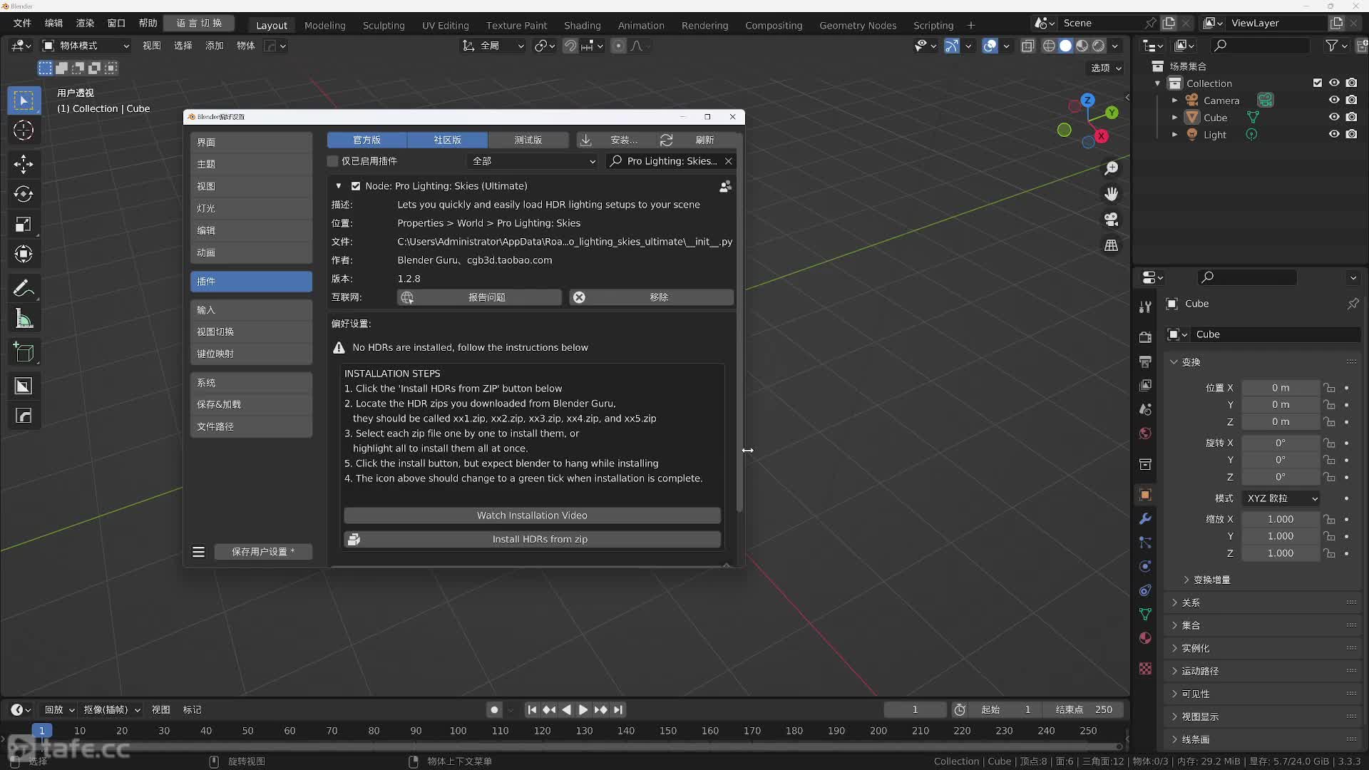Open hamburger menu in preferences window
Screen dimensions: 1369x770
(x=198, y=552)
